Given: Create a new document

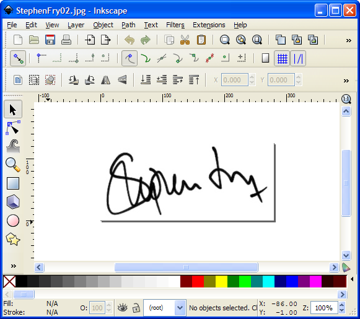Looking at the screenshot, I should 18,40.
